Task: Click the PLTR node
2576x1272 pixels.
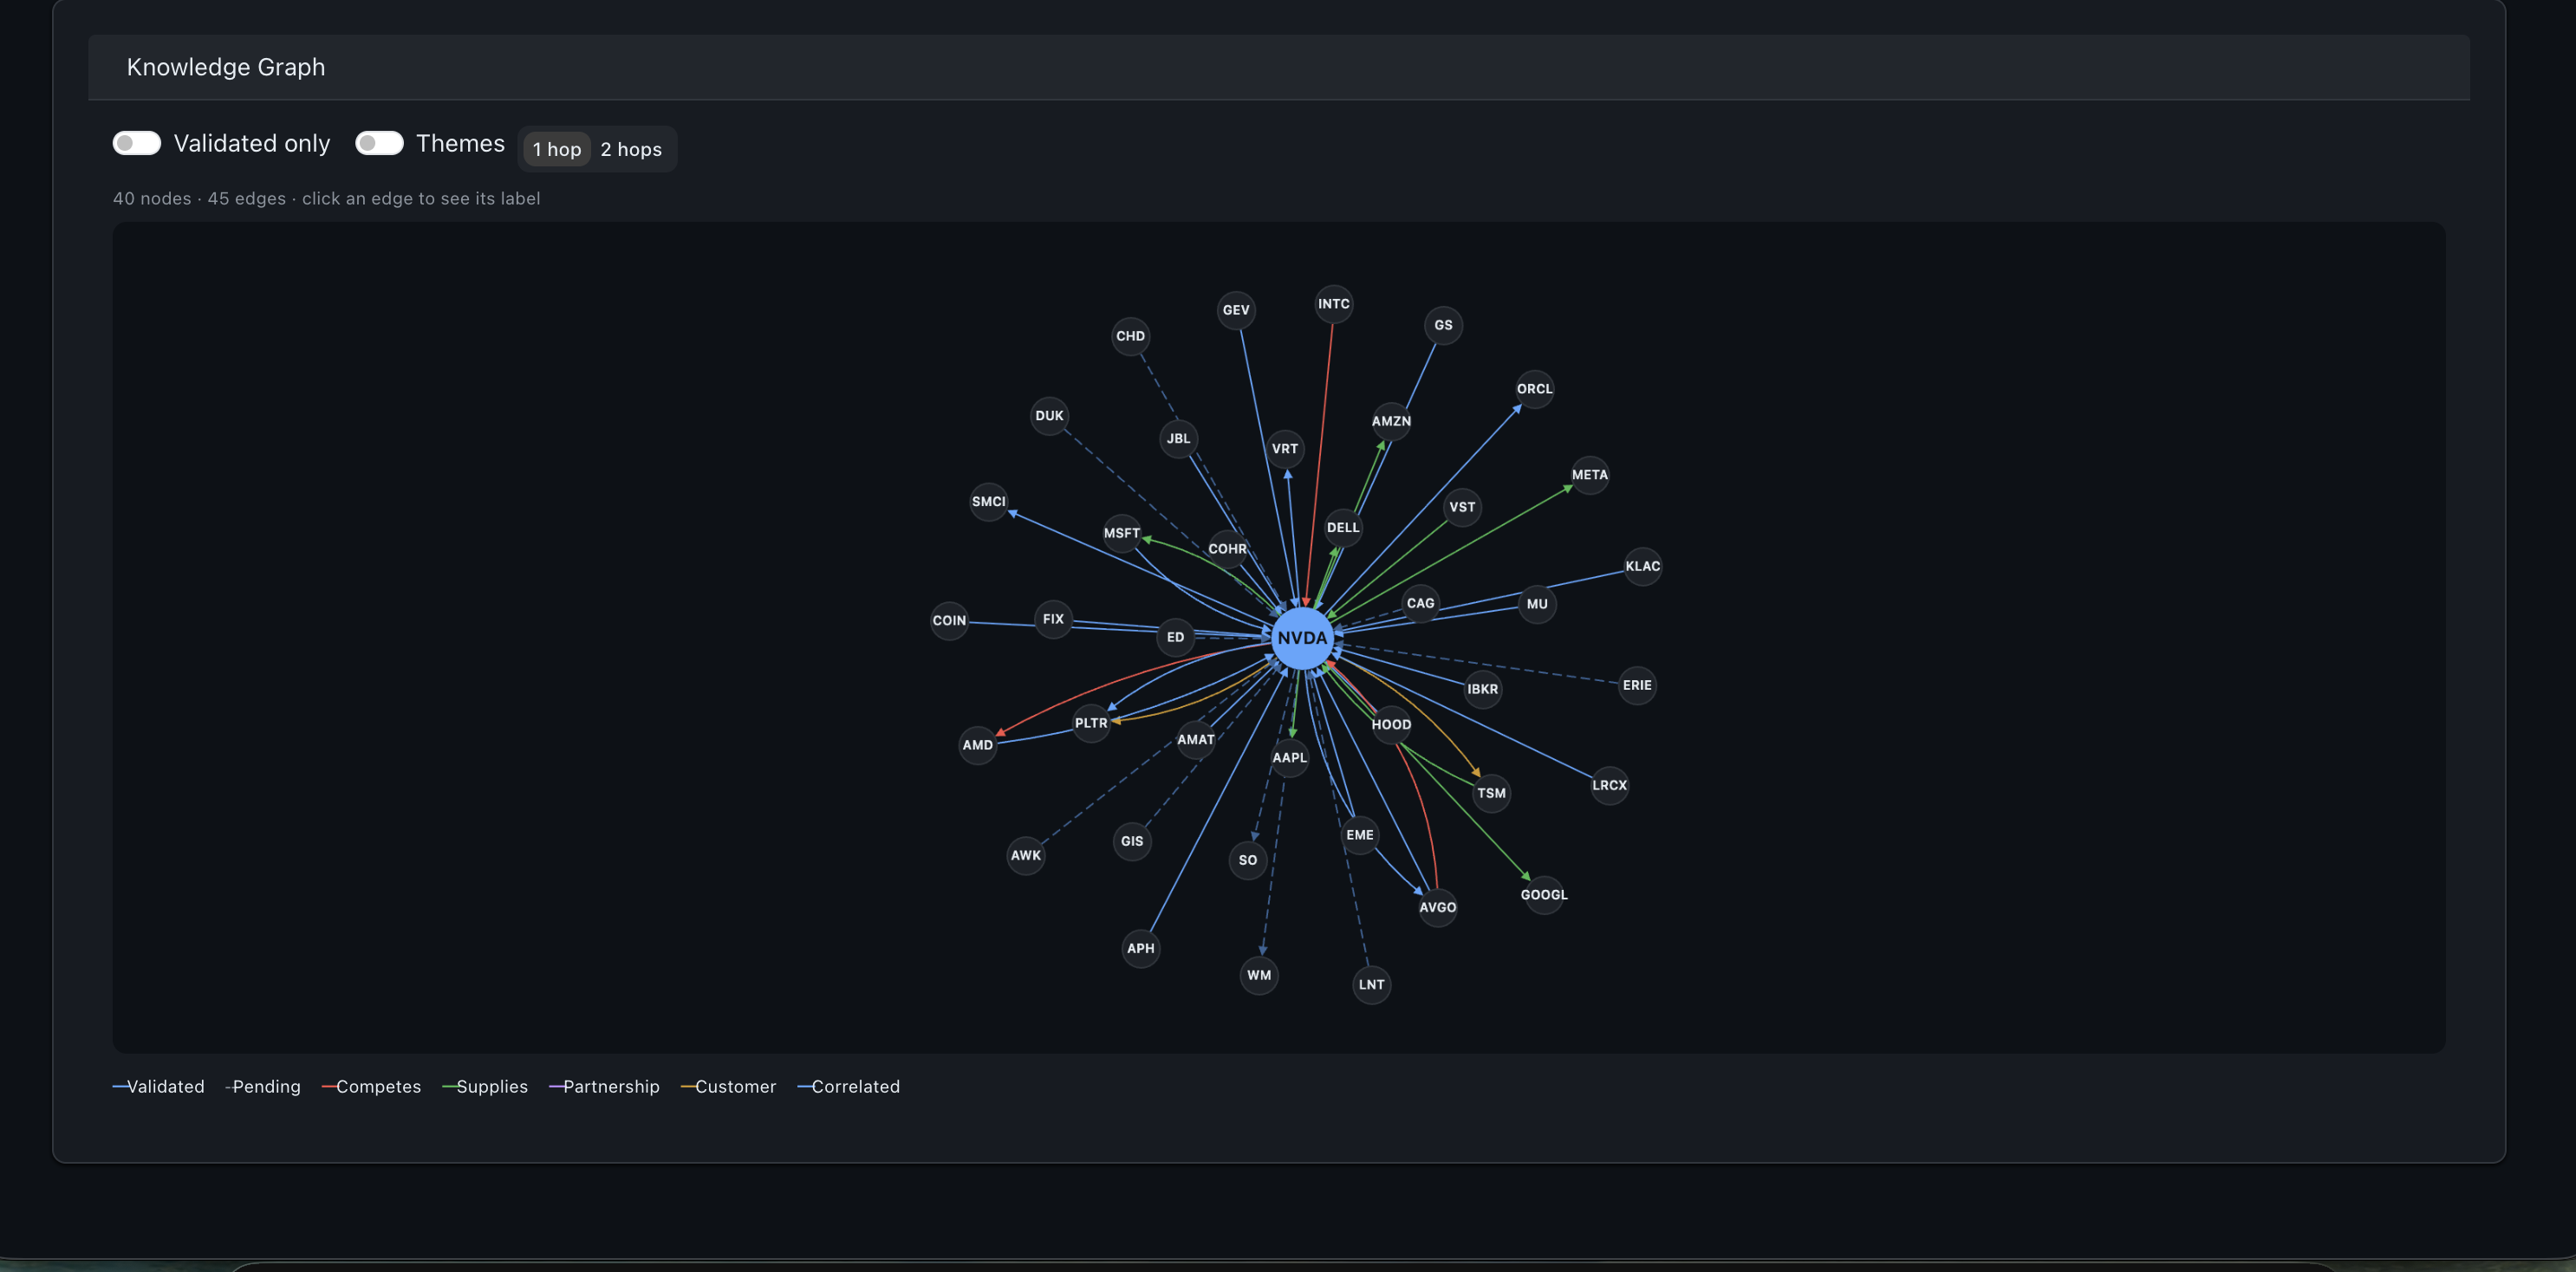Action: (x=1091, y=723)
